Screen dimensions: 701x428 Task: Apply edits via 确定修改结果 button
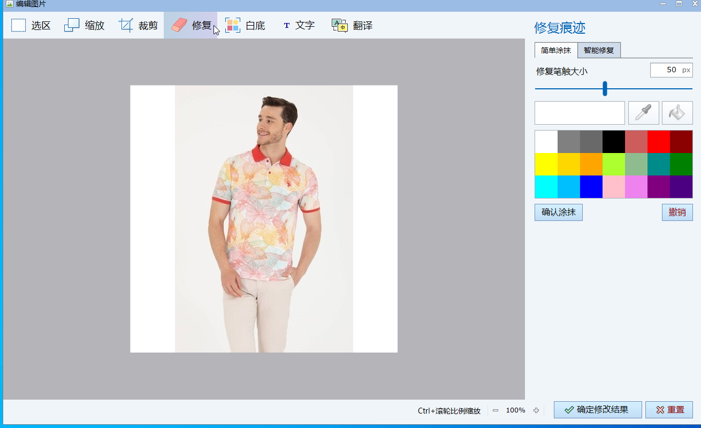(x=597, y=410)
